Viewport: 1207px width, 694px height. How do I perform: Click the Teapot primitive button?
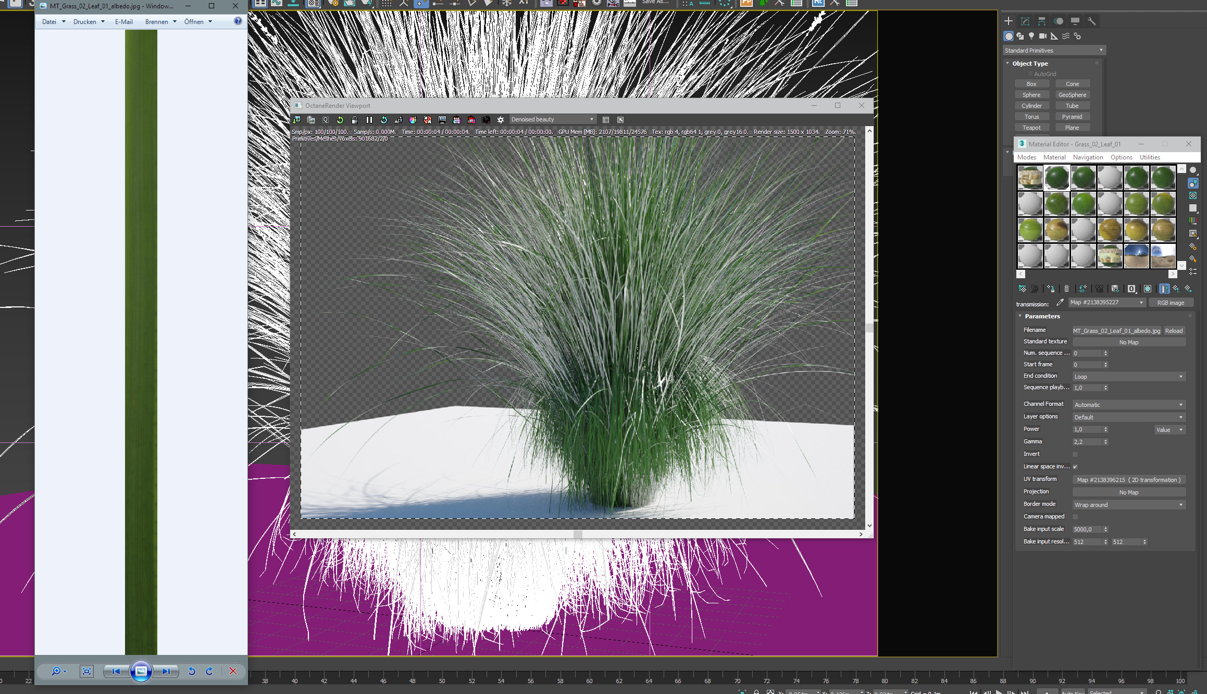[x=1031, y=128]
